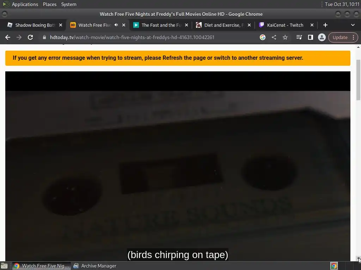361x270 pixels.
Task: Toggle Chrome side panel icon
Action: 310,37
